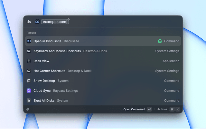
Task: Click the 'Command' label on the Open in Discussite row
Action: [x=172, y=41]
